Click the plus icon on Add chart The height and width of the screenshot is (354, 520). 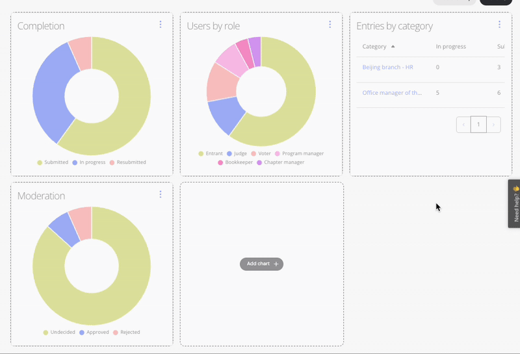point(276,264)
